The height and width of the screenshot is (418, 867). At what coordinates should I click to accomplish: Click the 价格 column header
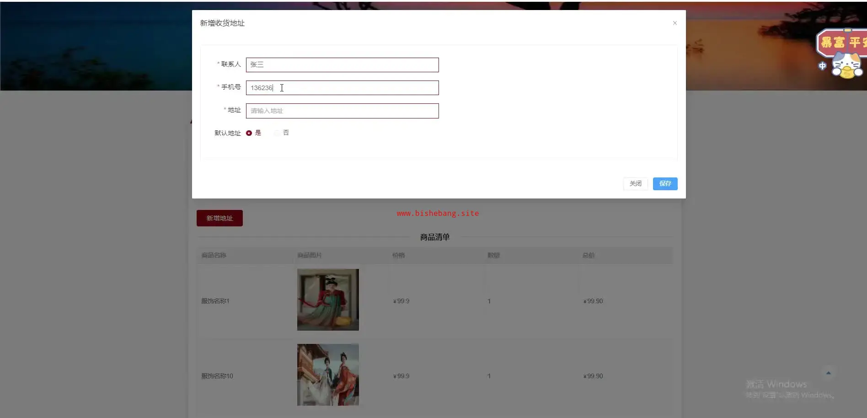click(399, 255)
